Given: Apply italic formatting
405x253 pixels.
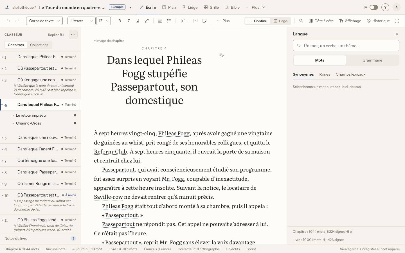Looking at the screenshot, I should click(129, 21).
